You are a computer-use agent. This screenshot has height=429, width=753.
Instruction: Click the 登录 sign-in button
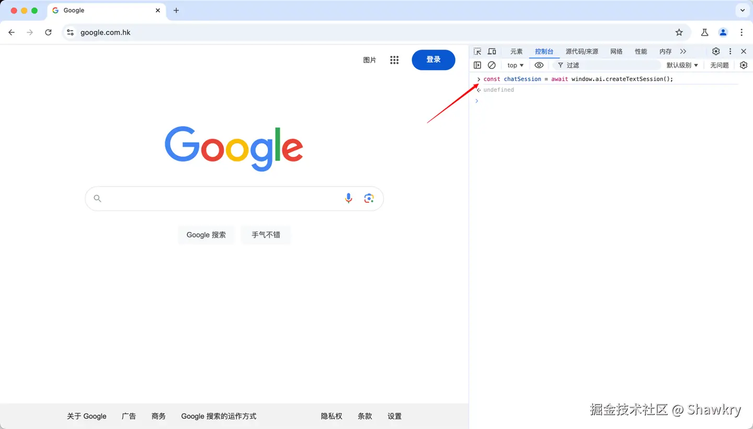(x=433, y=60)
